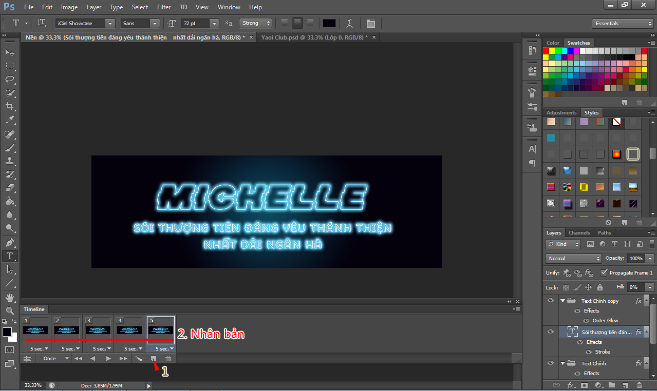Duplicate selected frames in Timeline
The image size is (657, 391).
[x=153, y=359]
